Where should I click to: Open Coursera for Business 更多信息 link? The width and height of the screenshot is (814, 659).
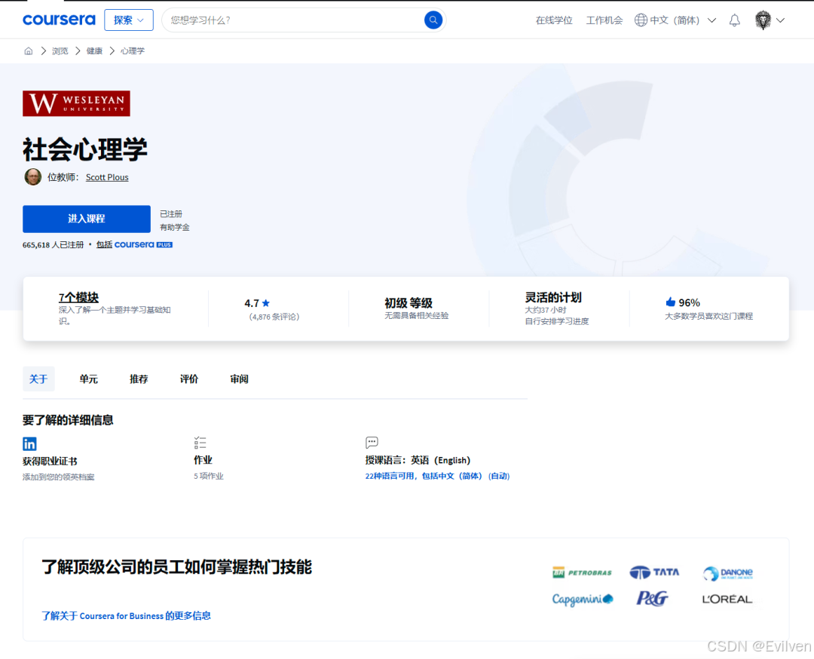tap(126, 616)
